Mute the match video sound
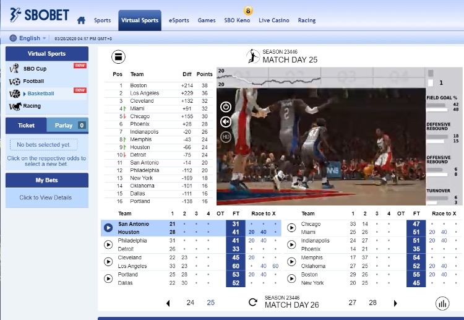Screen dimensions: 464x320 coord(226,121)
